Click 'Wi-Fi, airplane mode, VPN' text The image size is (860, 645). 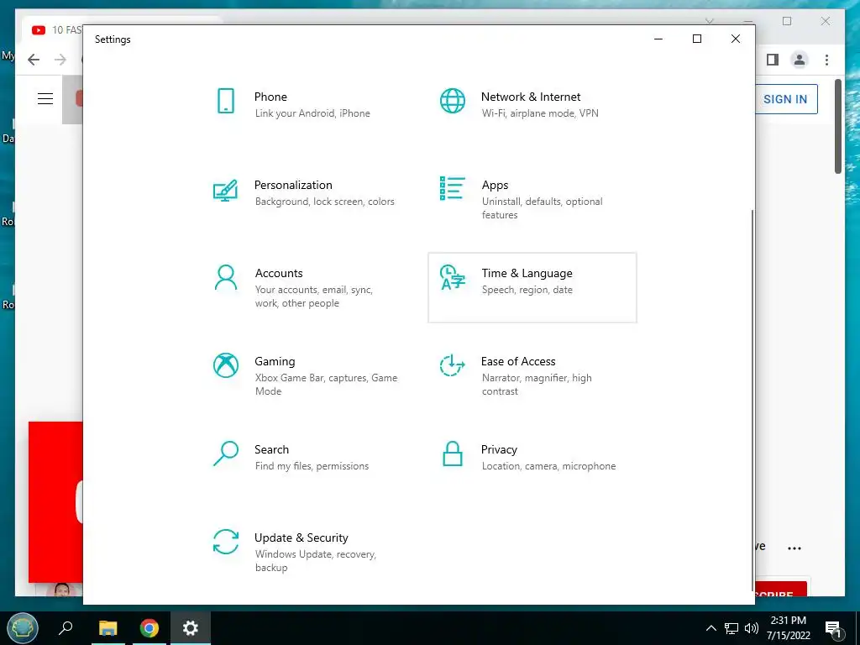tap(540, 113)
